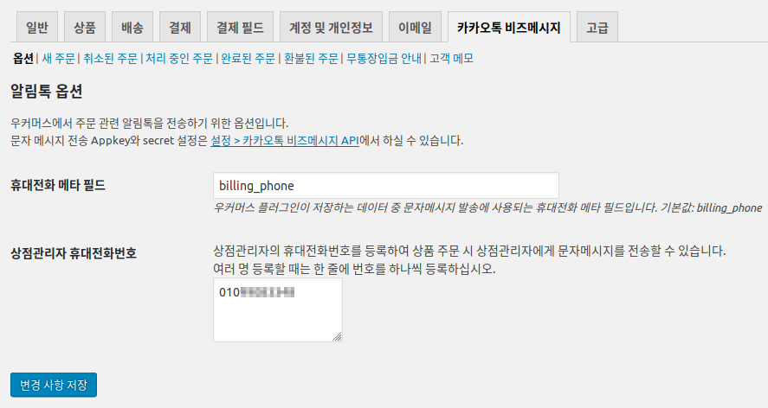Switch to the 이메일 tab
Viewport: 768px width, 408px height.
click(415, 28)
